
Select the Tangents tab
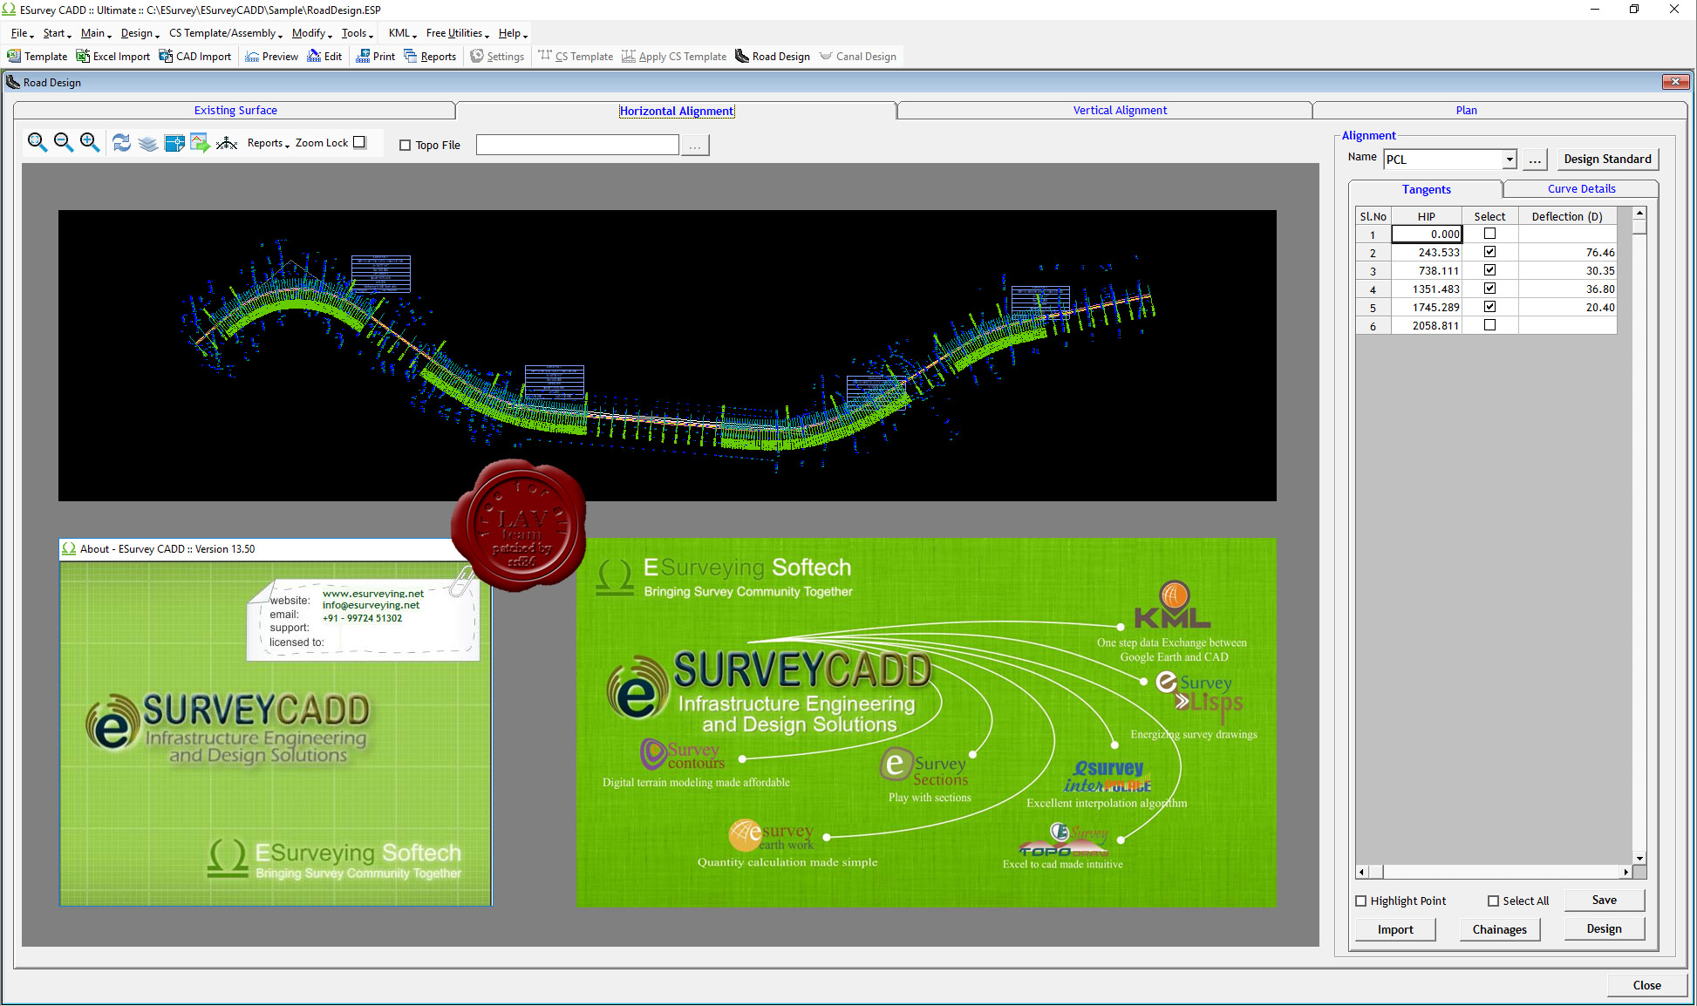tap(1426, 189)
